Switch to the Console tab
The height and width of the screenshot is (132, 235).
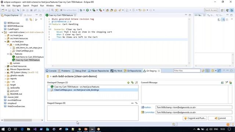(x=51, y=71)
